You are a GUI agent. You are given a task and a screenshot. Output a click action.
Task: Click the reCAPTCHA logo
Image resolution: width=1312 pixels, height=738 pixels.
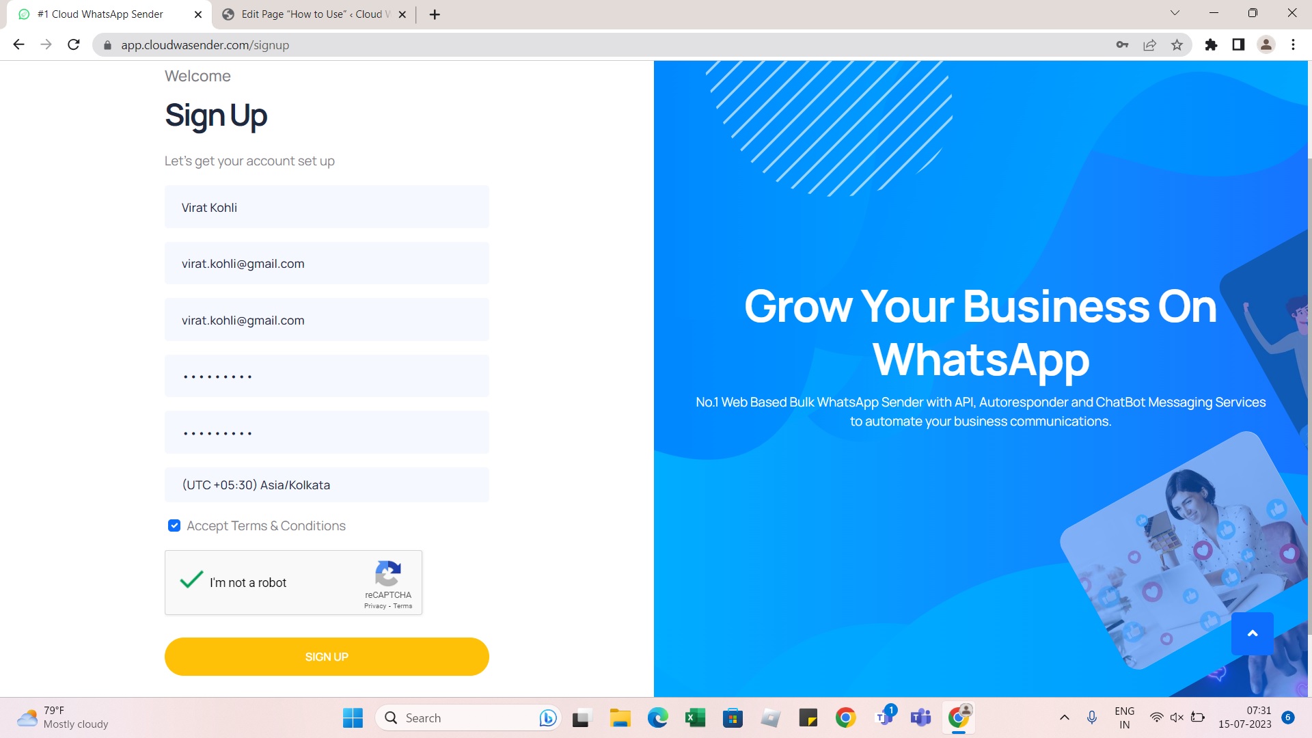click(x=387, y=573)
